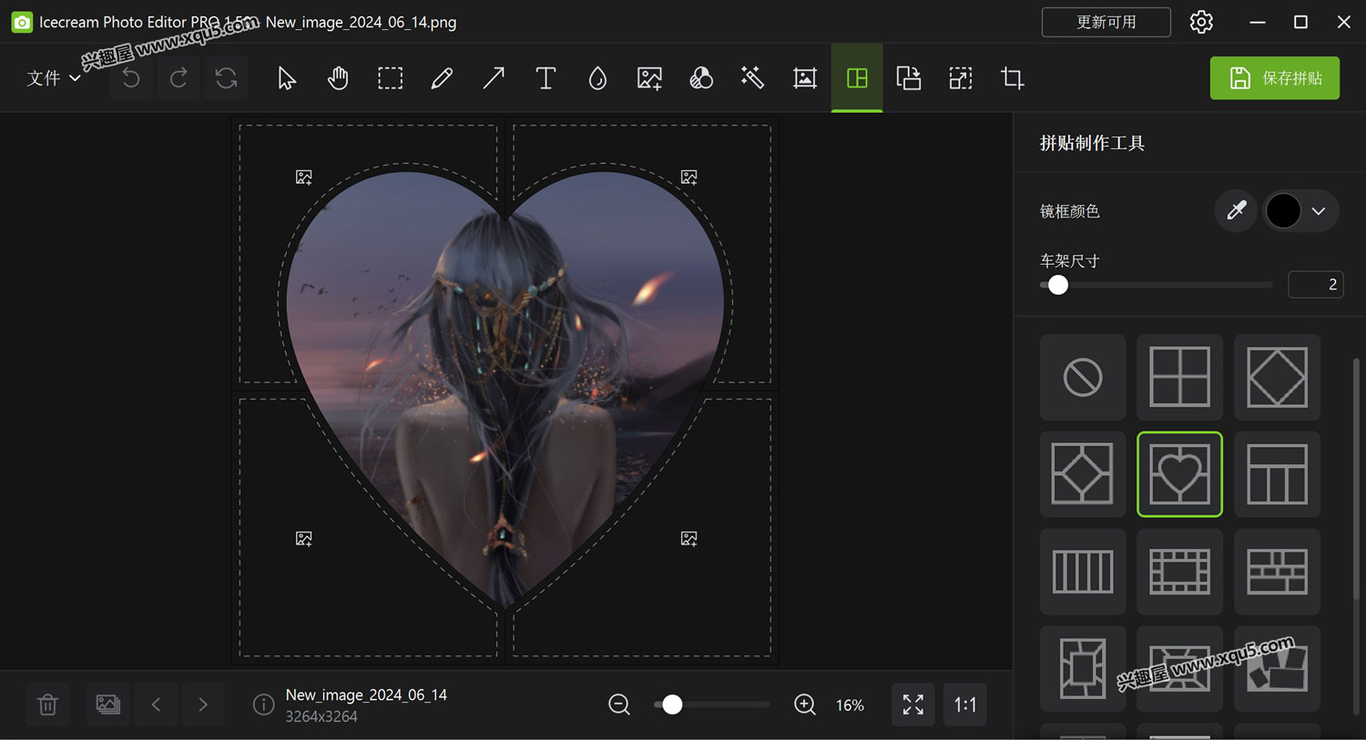Select the four vertical columns layout

click(x=1083, y=572)
